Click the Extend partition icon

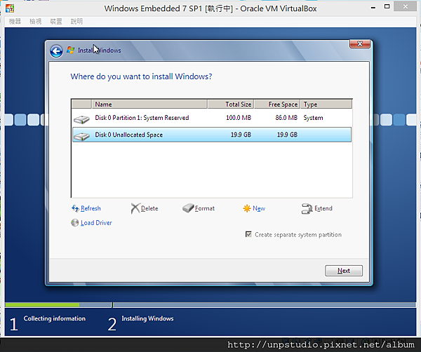coord(307,208)
